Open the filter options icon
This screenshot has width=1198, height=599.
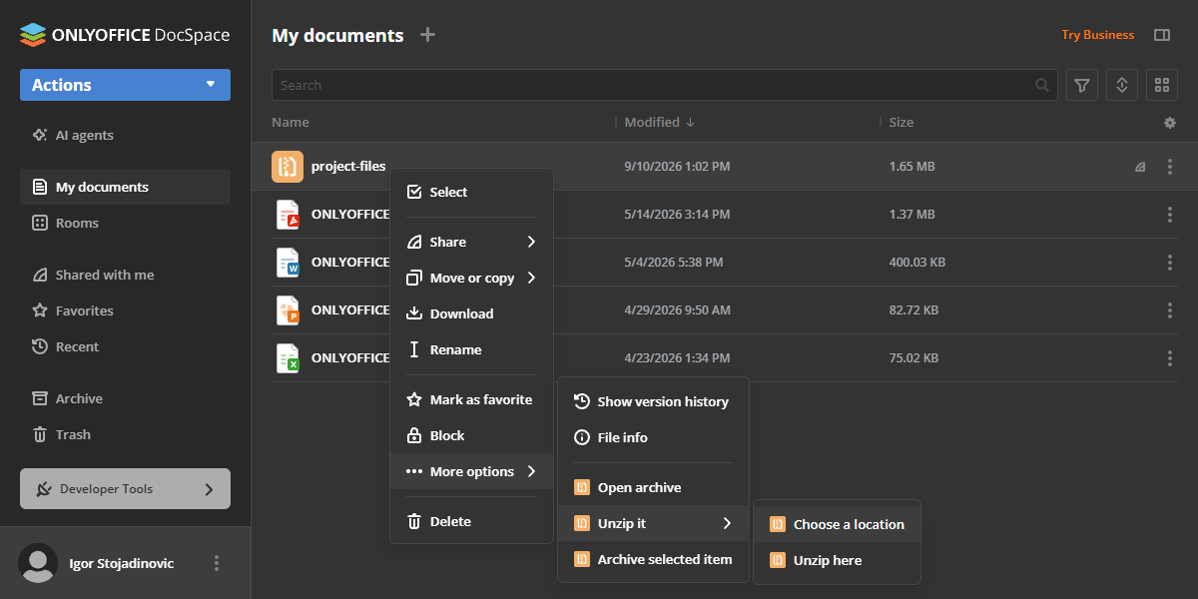coord(1082,85)
